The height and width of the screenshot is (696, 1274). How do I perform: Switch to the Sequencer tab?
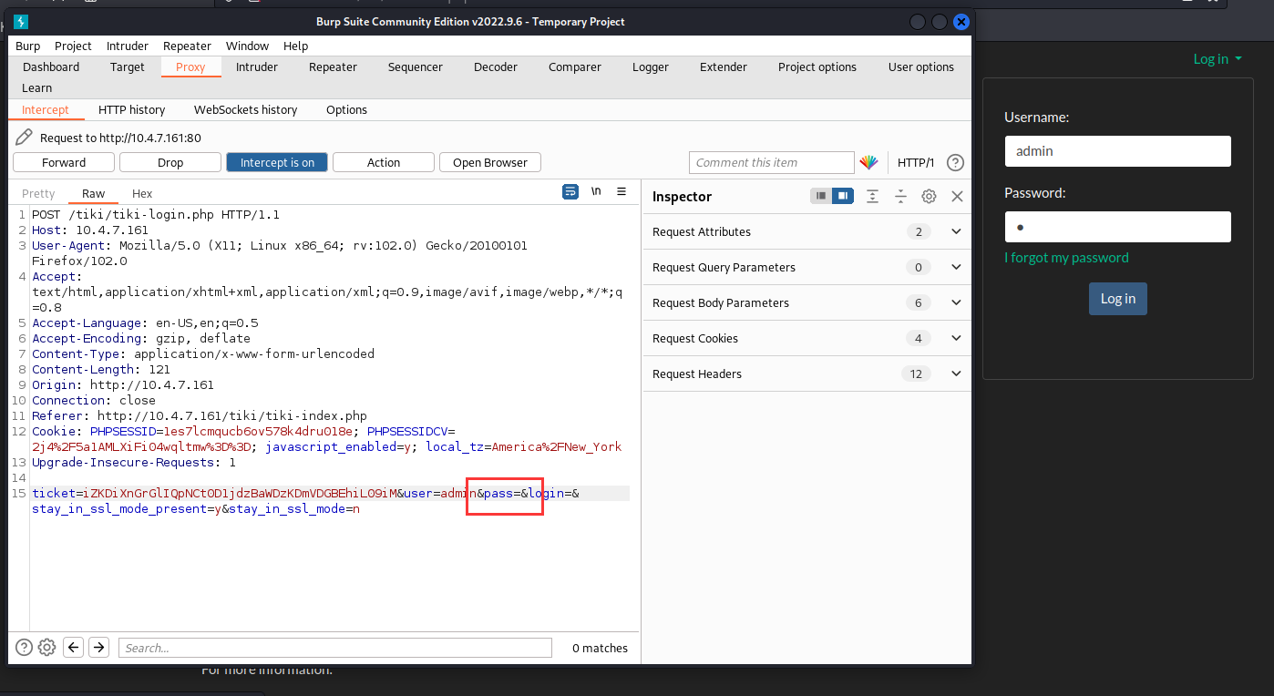416,67
